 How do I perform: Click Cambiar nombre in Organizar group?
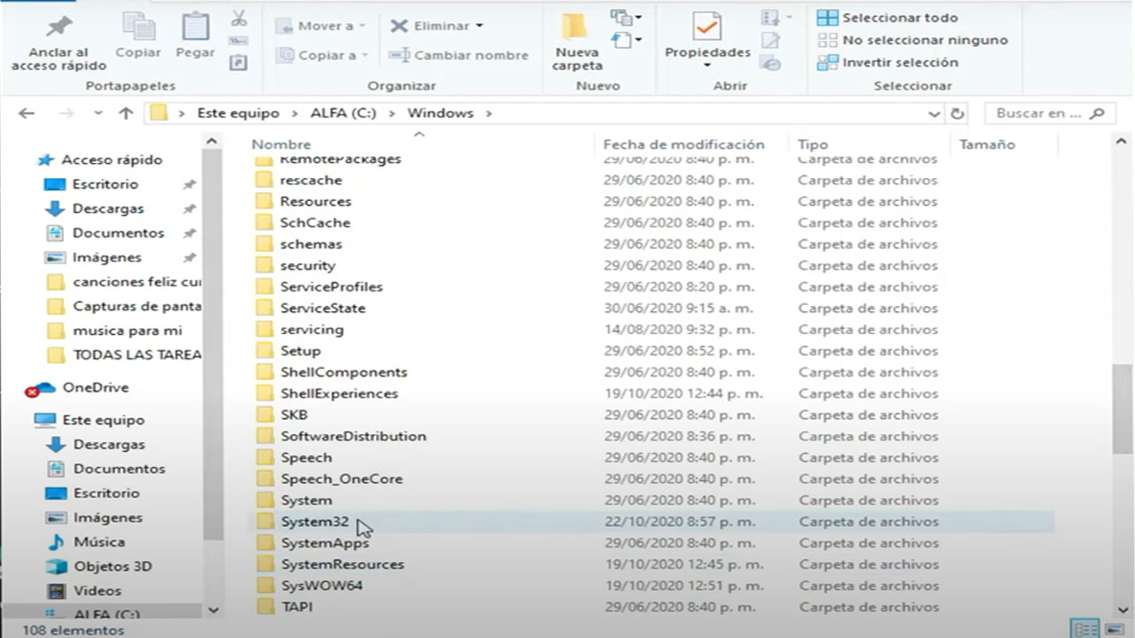click(458, 55)
